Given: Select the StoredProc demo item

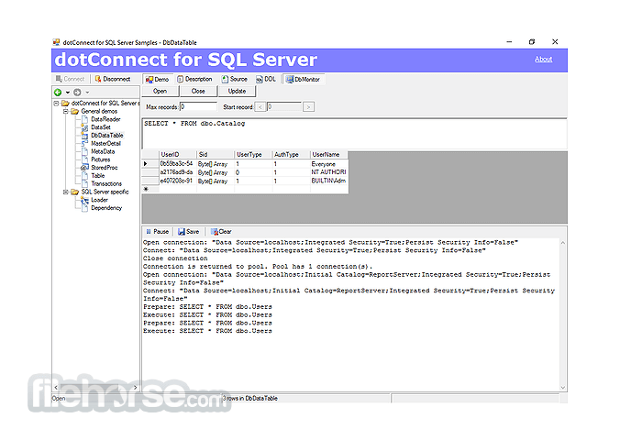Looking at the screenshot, I should [x=104, y=168].
